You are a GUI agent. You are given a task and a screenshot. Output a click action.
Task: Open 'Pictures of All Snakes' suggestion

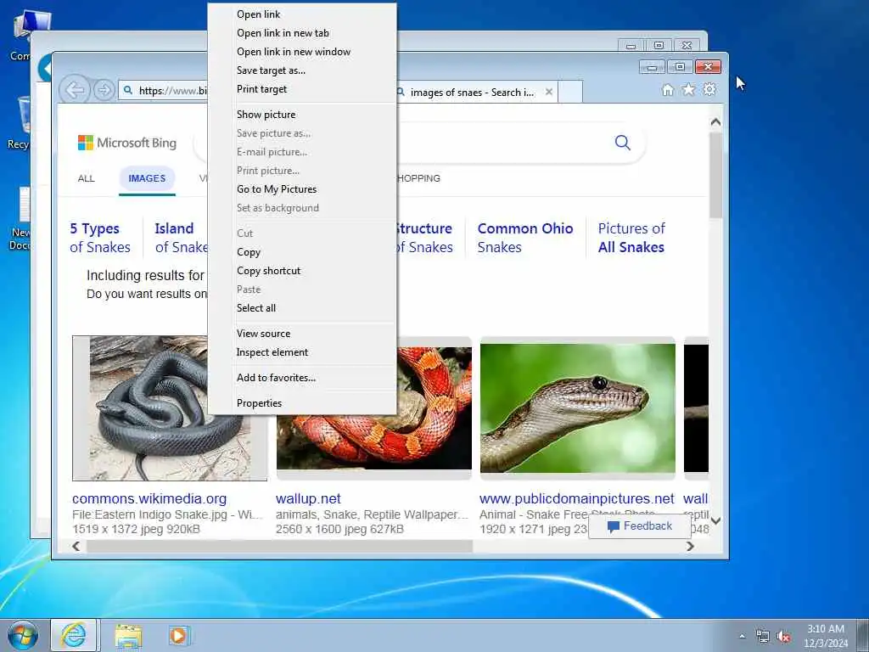click(x=631, y=238)
